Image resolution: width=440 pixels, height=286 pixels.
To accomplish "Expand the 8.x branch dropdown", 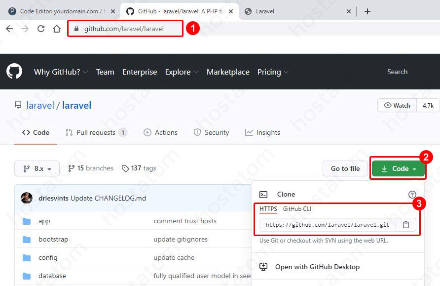I will [x=37, y=168].
